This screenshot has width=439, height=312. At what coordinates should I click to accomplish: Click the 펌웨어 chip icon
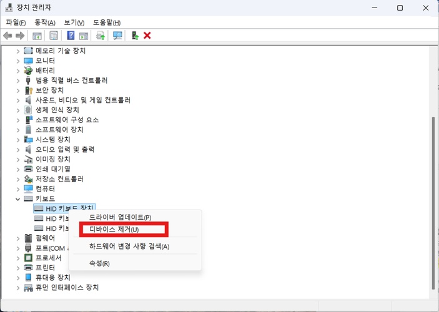[x=28, y=238]
